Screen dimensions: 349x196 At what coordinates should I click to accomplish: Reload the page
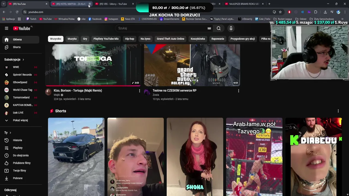[17, 12]
